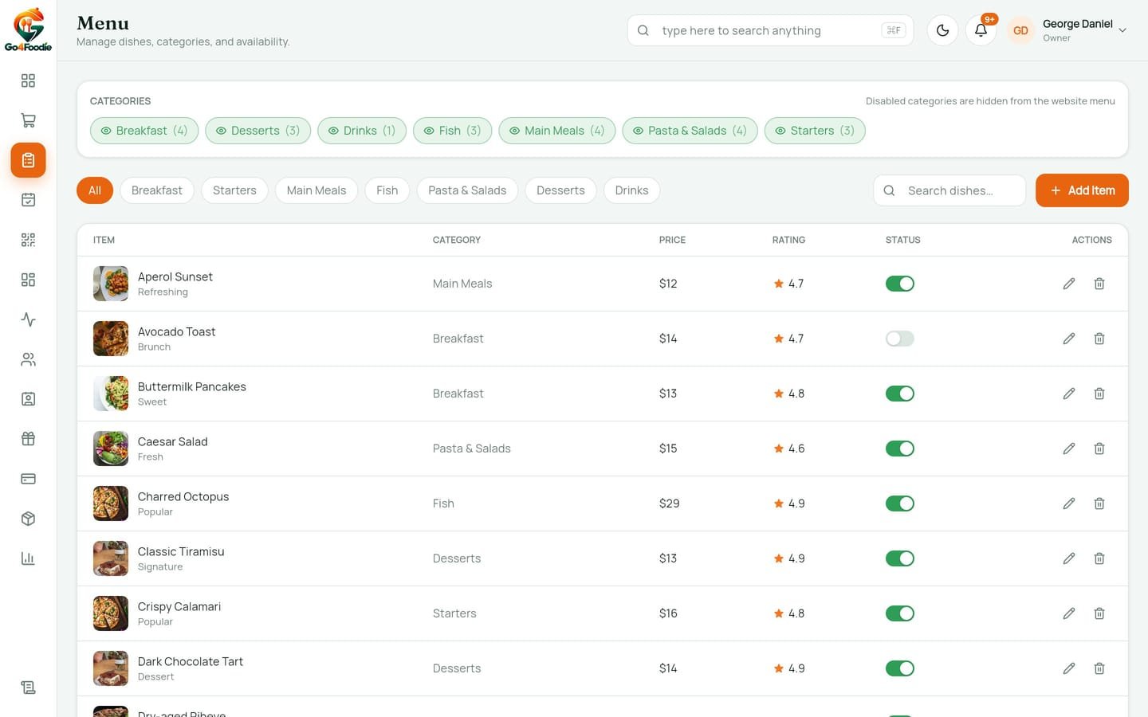Click the Search dishes input field
Screen dimensions: 1148x717
point(949,190)
